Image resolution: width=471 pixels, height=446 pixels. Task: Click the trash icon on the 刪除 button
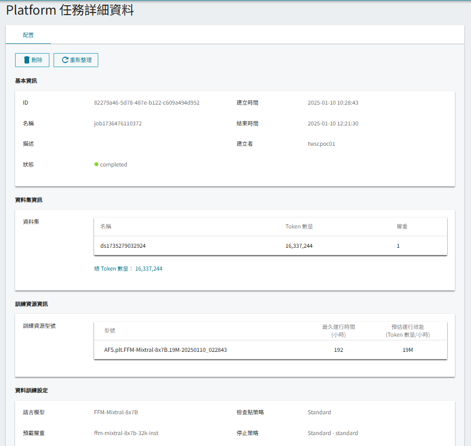27,60
